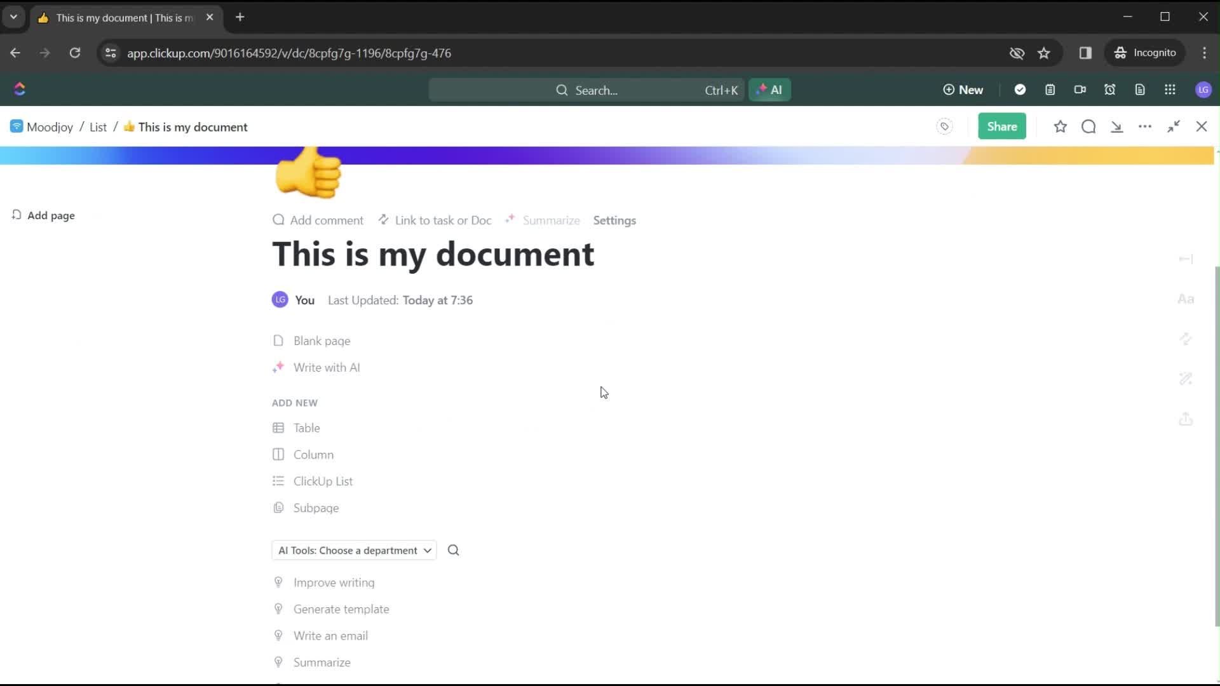This screenshot has width=1220, height=686.
Task: Click the search icon in document toolbar
Action: [1088, 126]
